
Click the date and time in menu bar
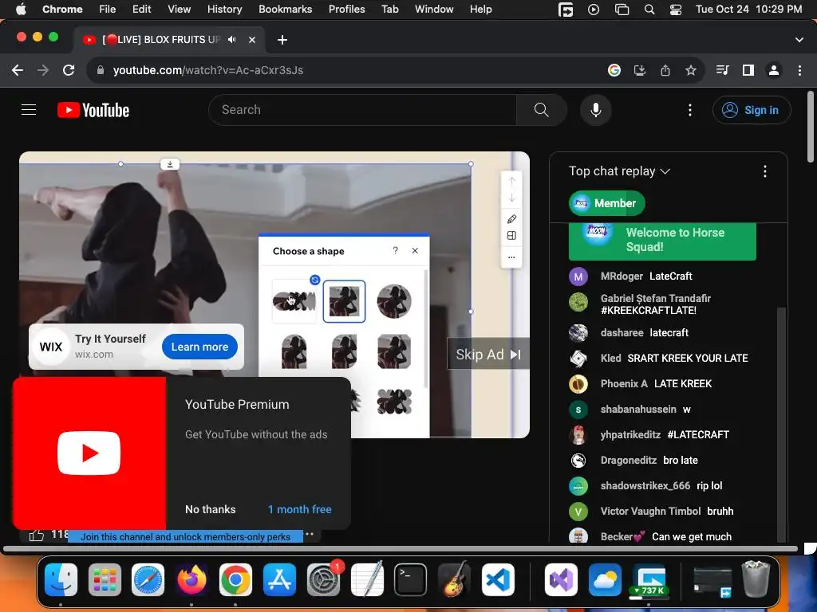pyautogui.click(x=748, y=10)
